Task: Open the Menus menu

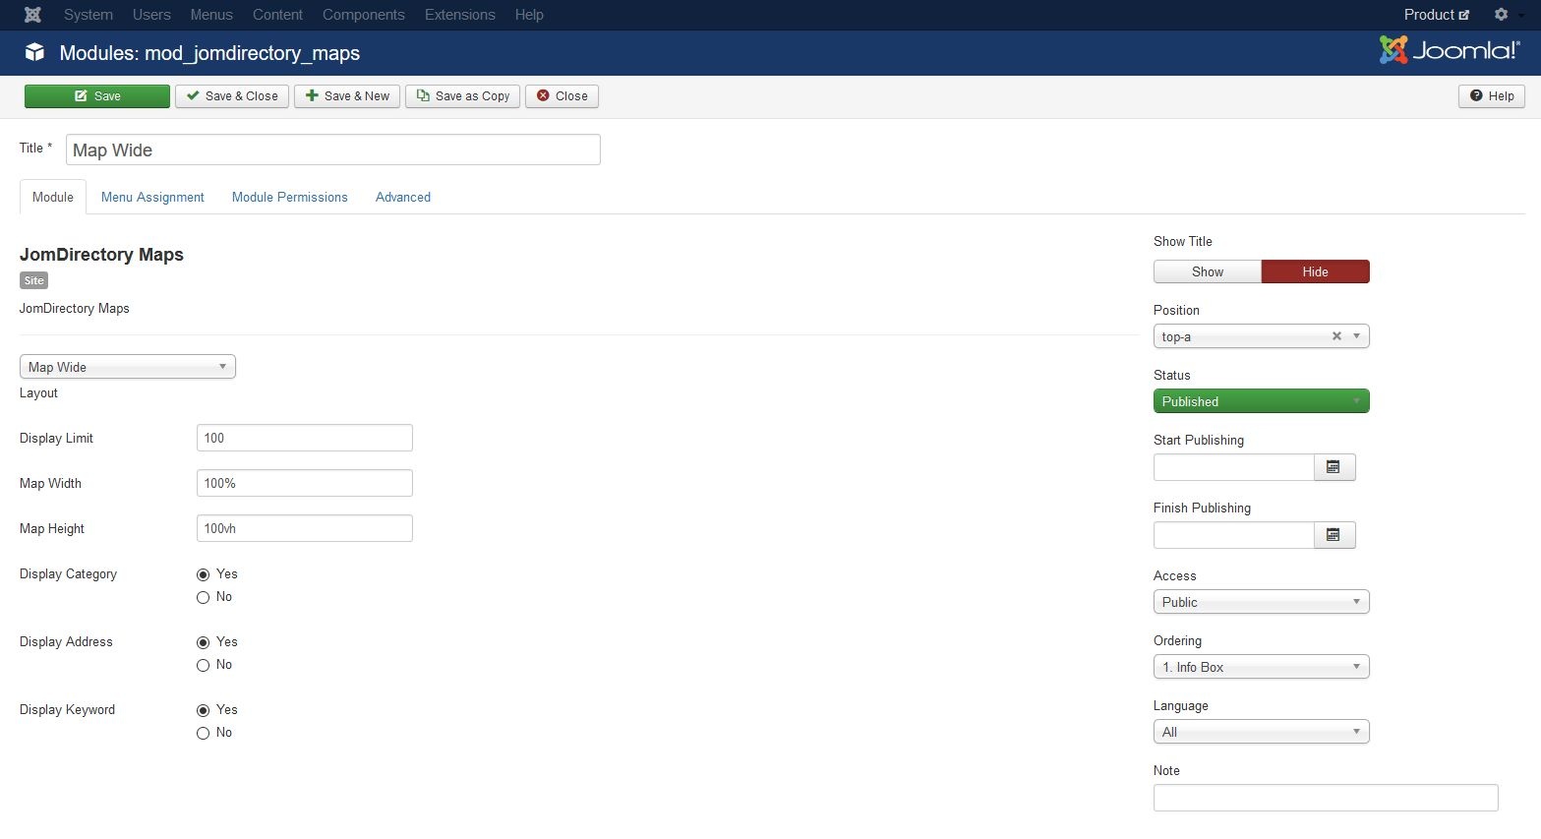Action: click(211, 15)
